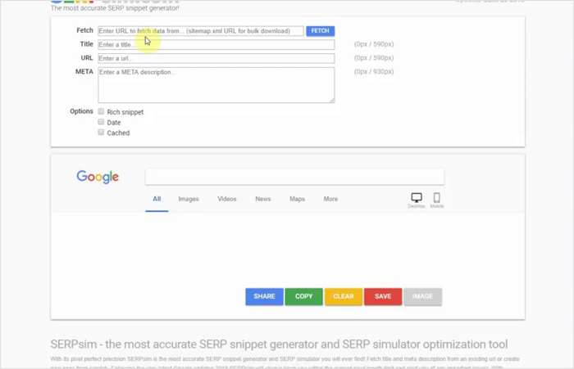Click the blue FETCH button

321,31
